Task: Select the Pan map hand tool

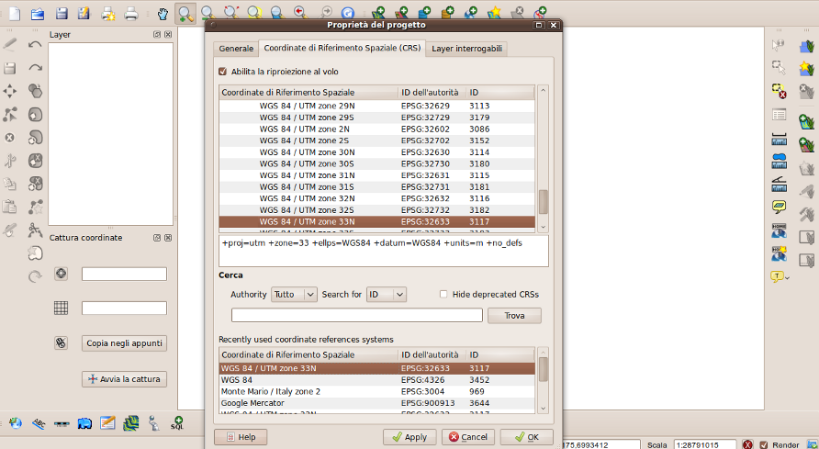Action: pyautogui.click(x=163, y=13)
